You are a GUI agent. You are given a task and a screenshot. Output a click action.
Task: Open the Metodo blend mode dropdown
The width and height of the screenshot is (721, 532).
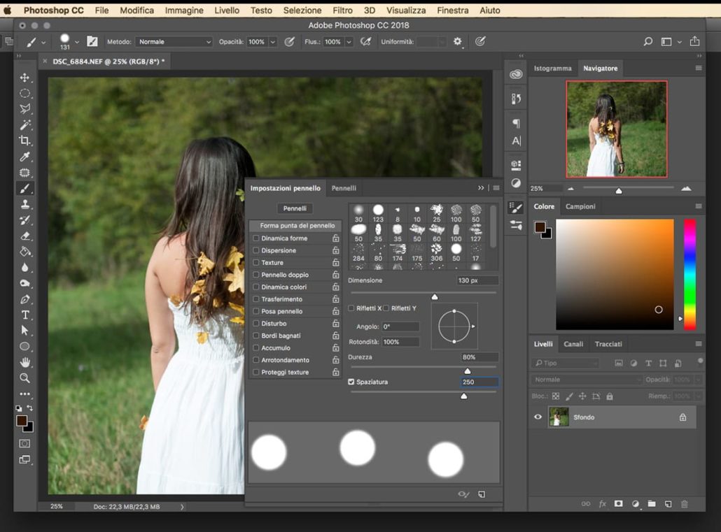click(174, 42)
